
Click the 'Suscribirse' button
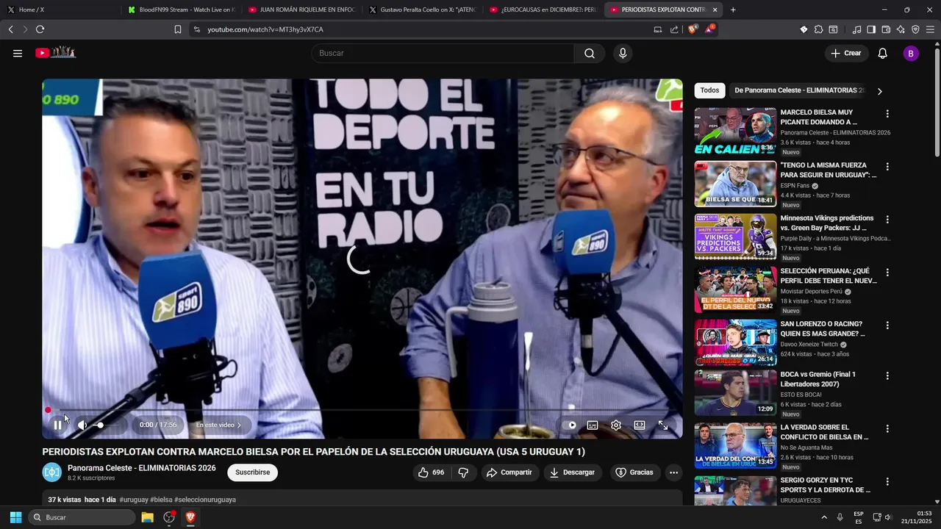point(252,472)
